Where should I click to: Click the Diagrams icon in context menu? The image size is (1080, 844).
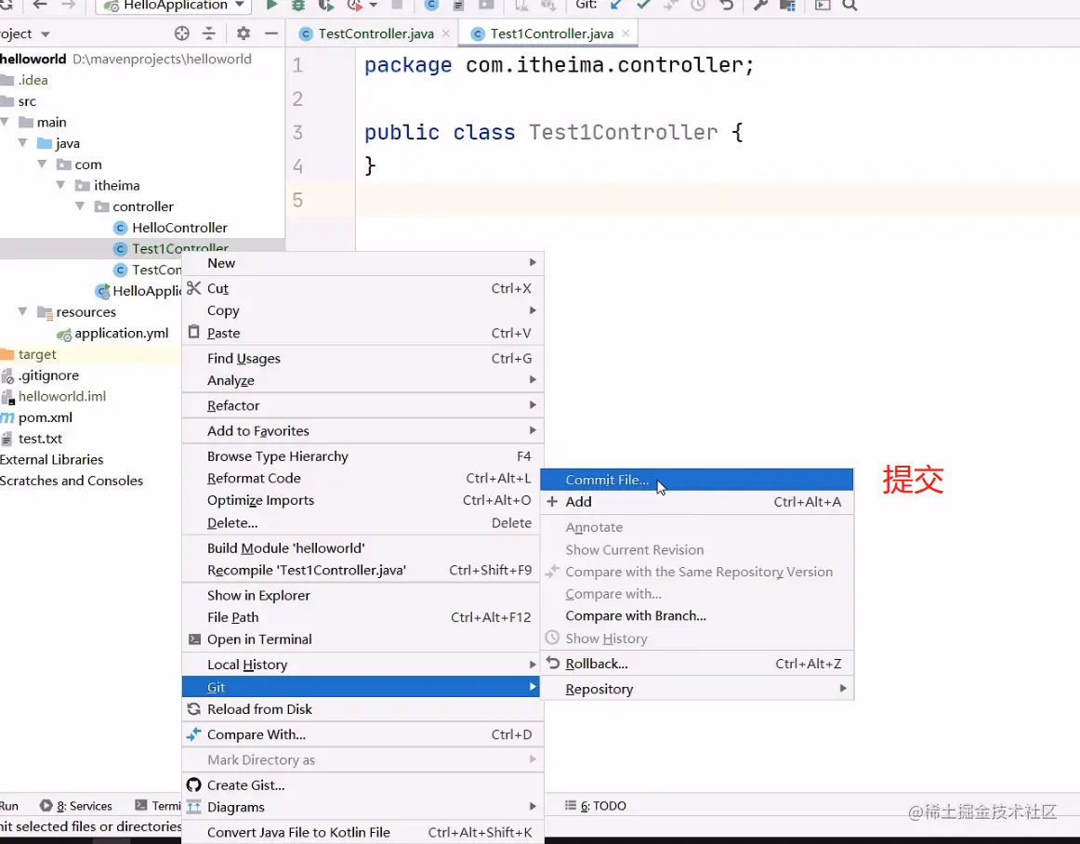point(193,807)
